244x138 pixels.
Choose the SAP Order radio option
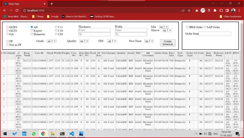[205, 27]
